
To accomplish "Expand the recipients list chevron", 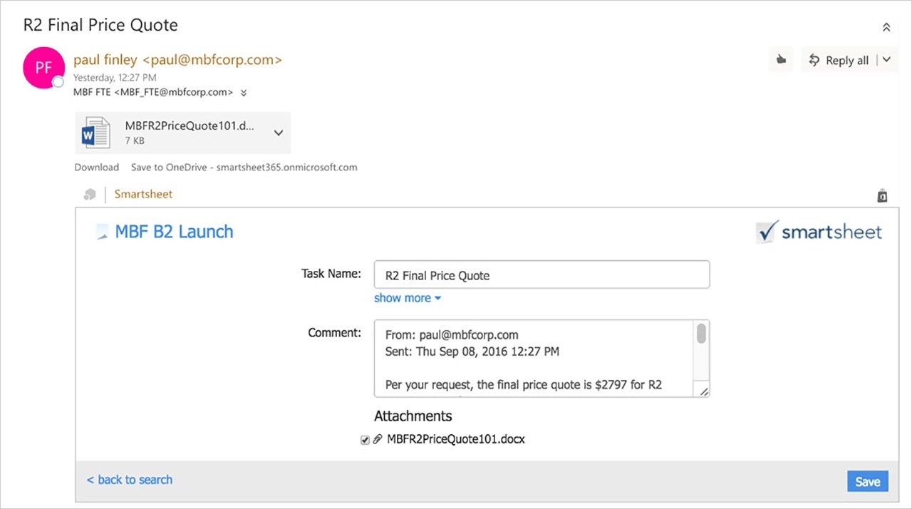I will point(244,93).
